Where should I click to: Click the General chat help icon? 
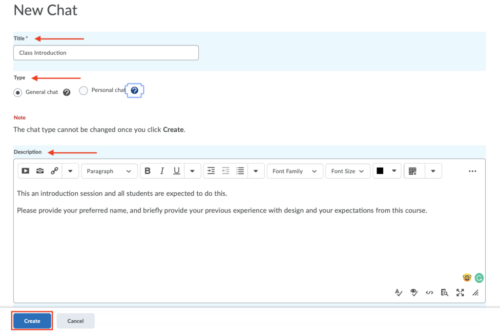tap(66, 92)
